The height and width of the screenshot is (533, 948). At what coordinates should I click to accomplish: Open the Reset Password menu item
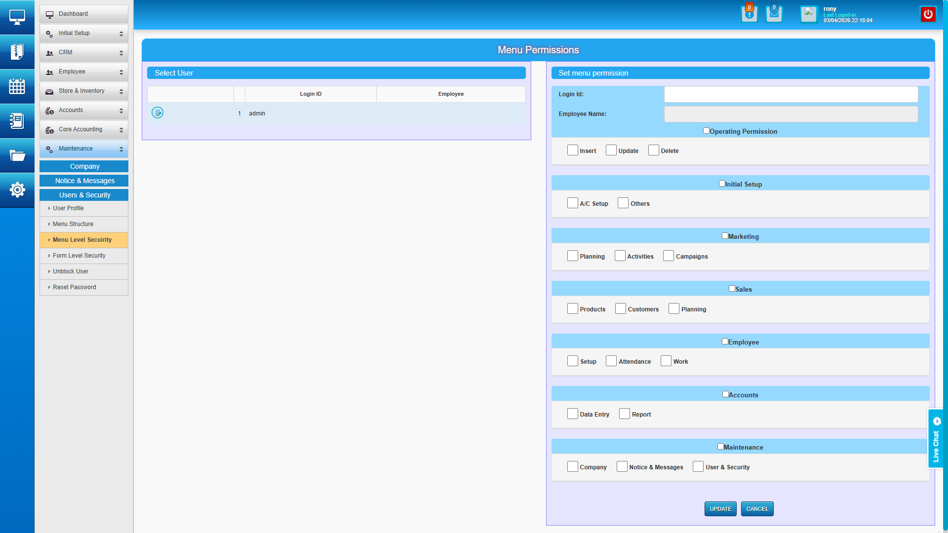point(75,287)
